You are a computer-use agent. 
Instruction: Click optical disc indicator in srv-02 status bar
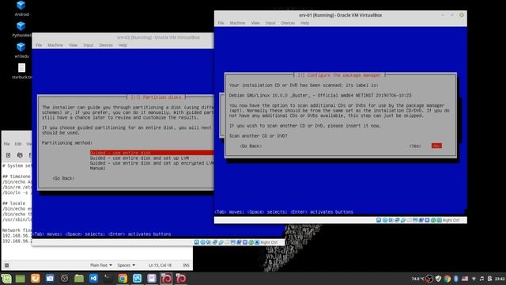202,242
